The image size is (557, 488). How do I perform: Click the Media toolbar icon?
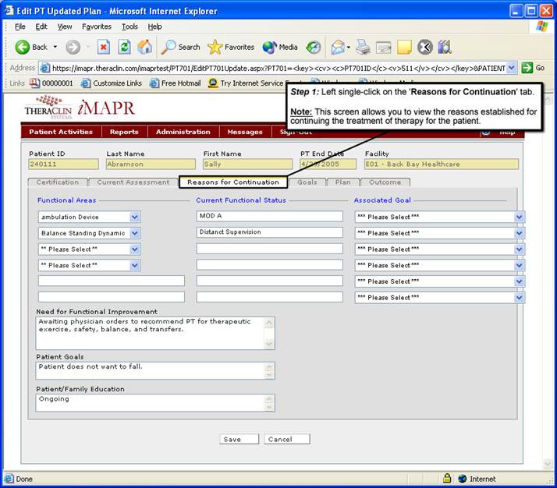[x=280, y=47]
